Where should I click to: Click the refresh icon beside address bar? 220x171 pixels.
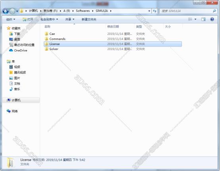[x=154, y=11]
